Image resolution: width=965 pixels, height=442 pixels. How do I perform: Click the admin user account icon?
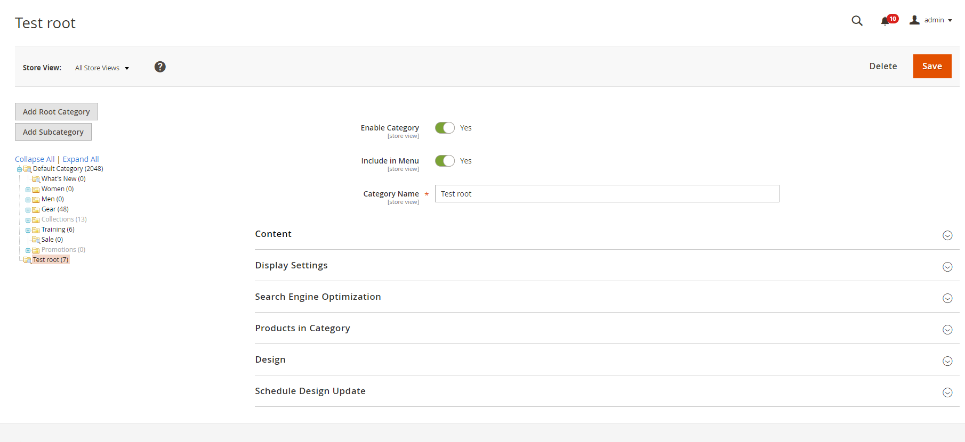pos(914,20)
